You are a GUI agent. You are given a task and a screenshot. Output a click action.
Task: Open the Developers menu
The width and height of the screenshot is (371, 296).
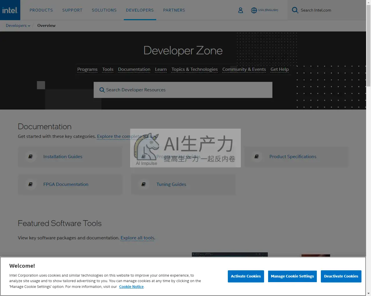coord(140,10)
